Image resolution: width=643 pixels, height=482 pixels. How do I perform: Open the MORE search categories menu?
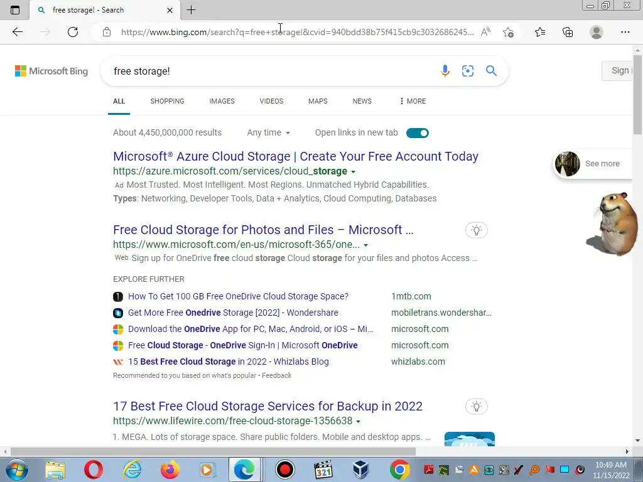coord(413,101)
